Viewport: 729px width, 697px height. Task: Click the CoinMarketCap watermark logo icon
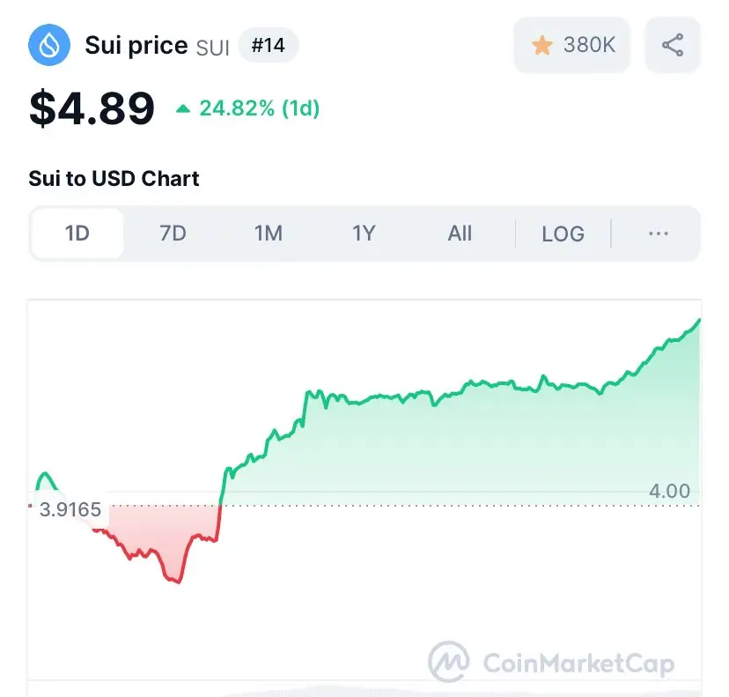tap(448, 663)
